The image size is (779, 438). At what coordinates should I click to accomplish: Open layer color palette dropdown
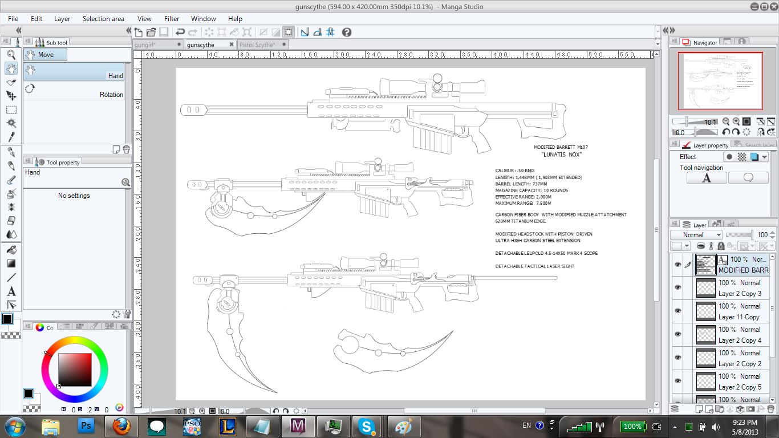[x=680, y=246]
